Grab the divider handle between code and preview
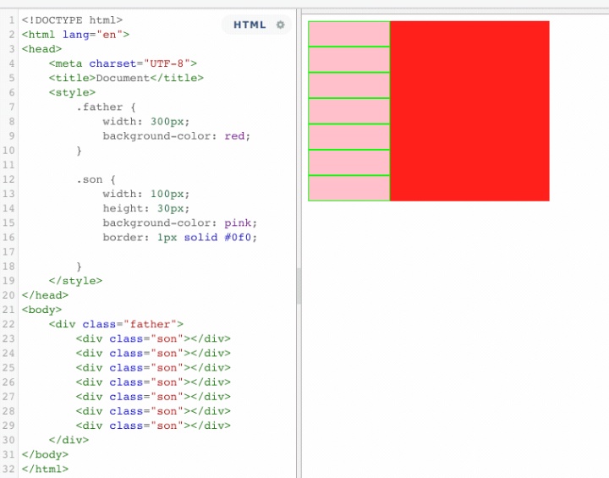Image resolution: width=609 pixels, height=478 pixels. [299, 286]
